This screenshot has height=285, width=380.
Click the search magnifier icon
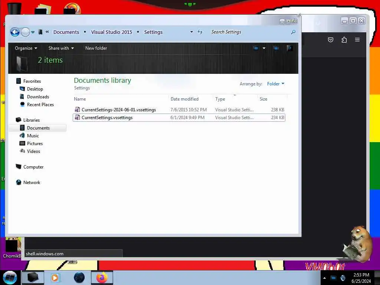coord(293,32)
